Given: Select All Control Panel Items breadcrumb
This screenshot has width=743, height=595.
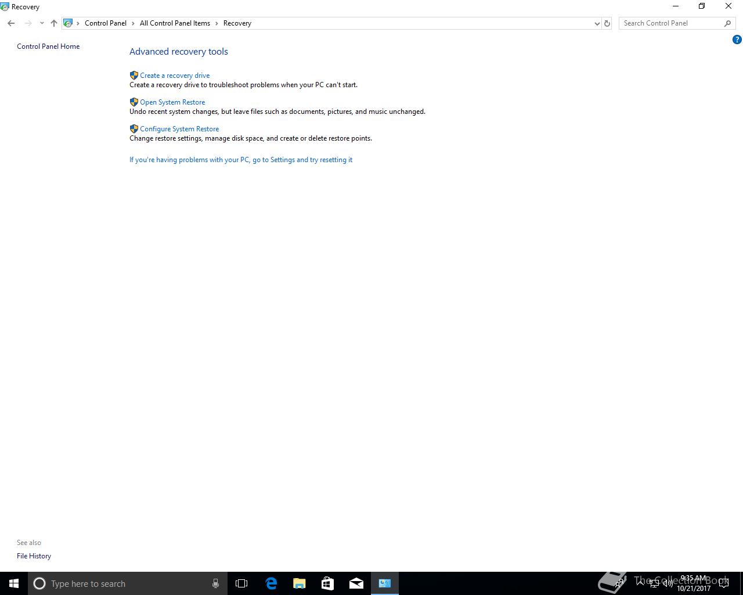Looking at the screenshot, I should [175, 23].
